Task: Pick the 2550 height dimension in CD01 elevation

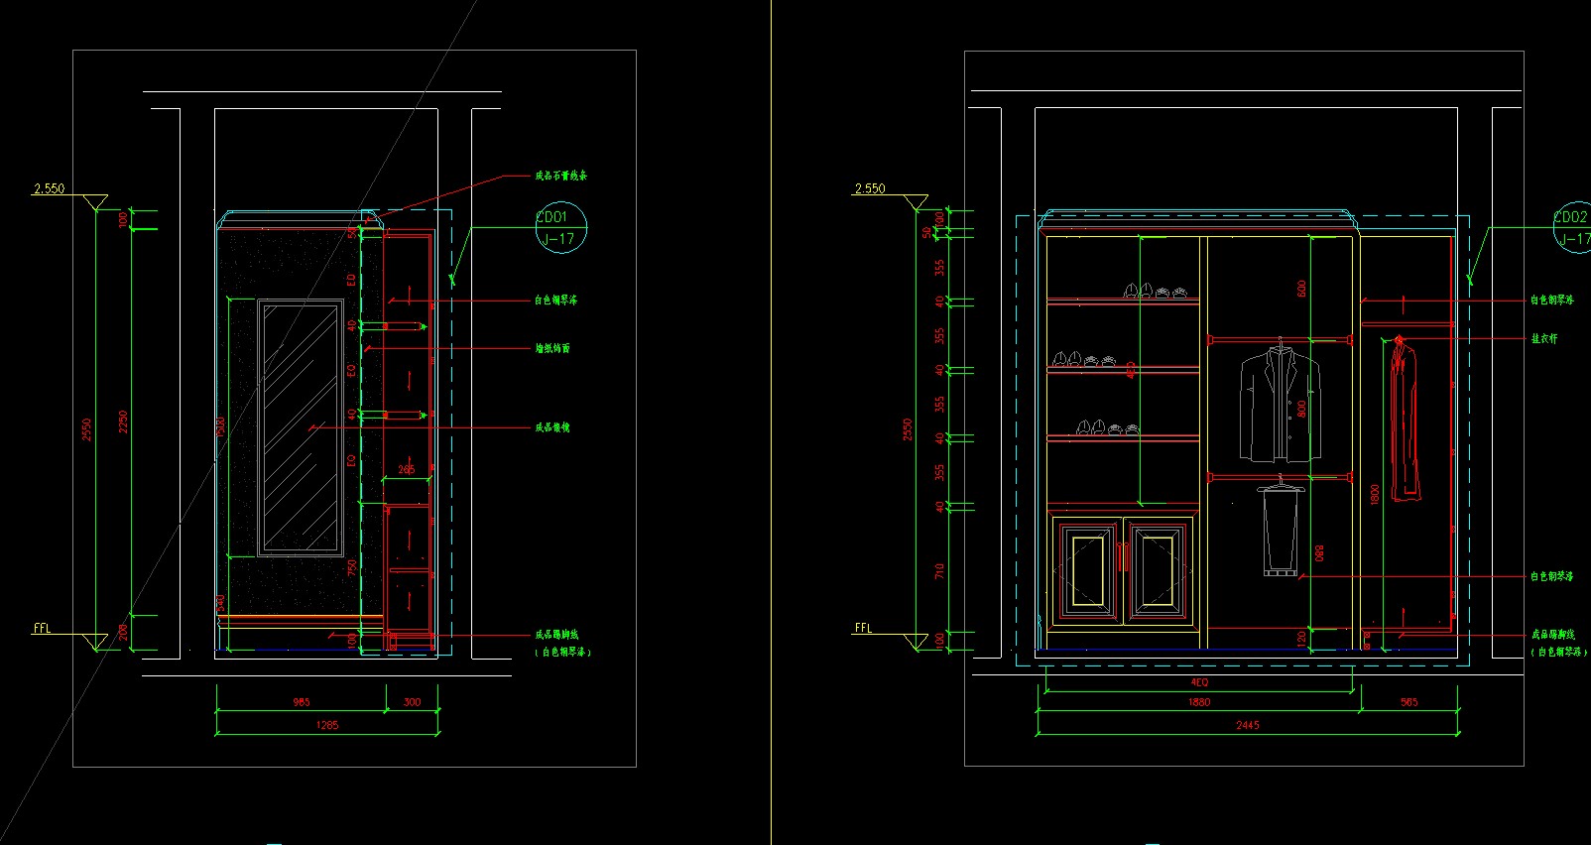Action: 86,429
